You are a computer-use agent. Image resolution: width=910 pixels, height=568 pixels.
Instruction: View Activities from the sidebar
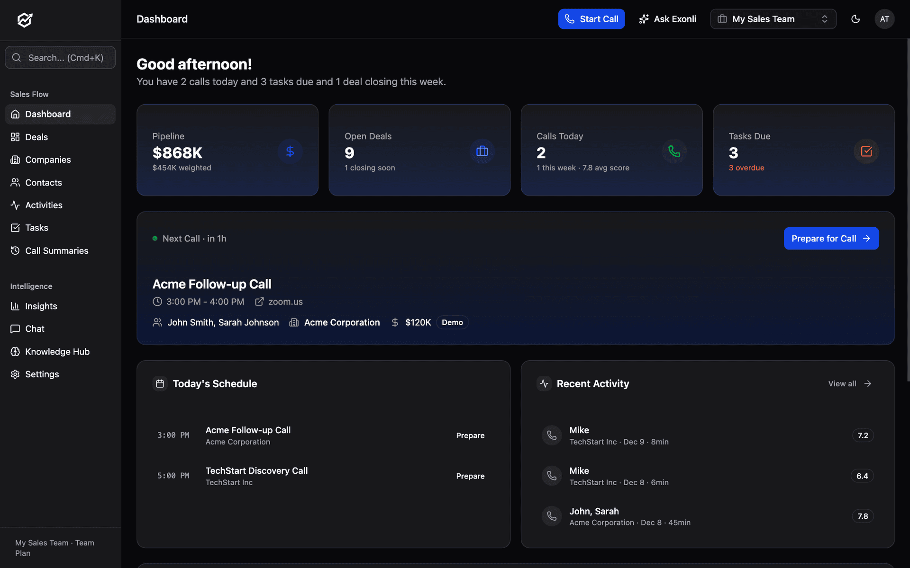[44, 205]
